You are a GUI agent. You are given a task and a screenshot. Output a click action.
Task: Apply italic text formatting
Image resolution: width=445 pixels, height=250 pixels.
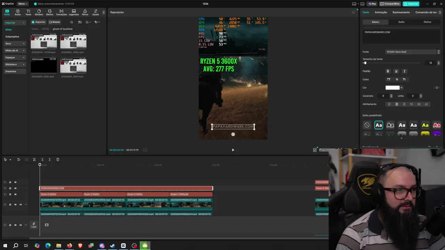click(x=404, y=71)
